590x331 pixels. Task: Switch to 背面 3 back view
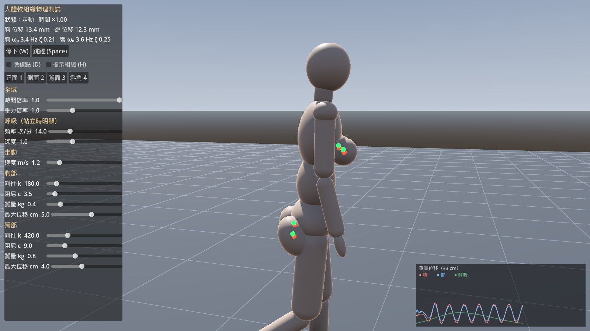pos(57,78)
